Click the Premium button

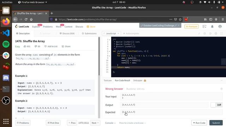point(191,26)
